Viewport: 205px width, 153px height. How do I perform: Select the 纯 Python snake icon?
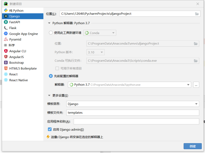pos(6,10)
